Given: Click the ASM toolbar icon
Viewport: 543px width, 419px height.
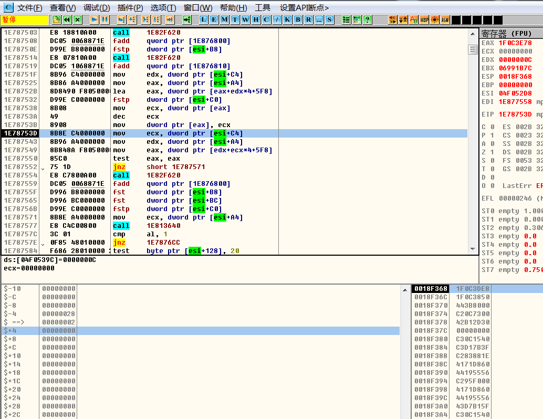Looking at the screenshot, I should (445, 19).
